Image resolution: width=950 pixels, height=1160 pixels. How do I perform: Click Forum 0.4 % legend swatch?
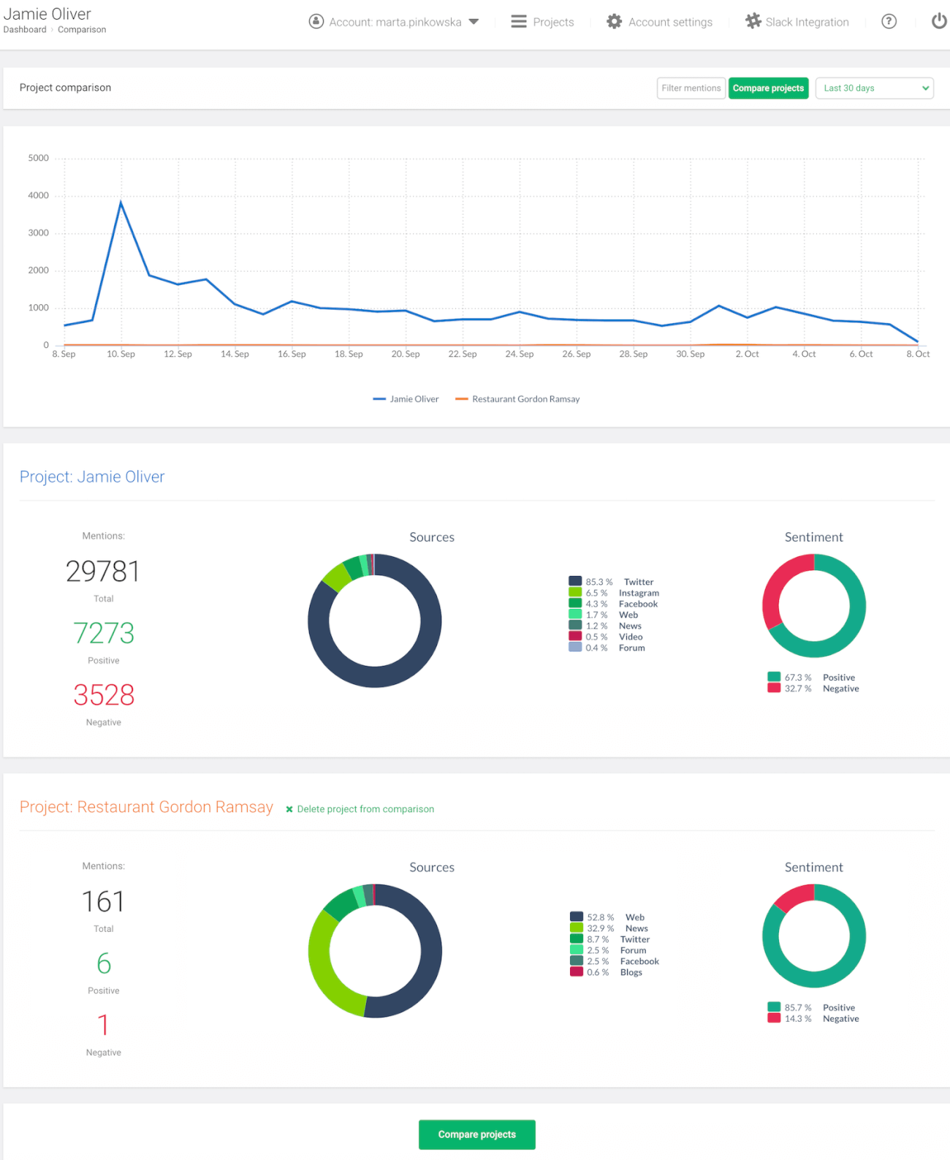point(575,647)
